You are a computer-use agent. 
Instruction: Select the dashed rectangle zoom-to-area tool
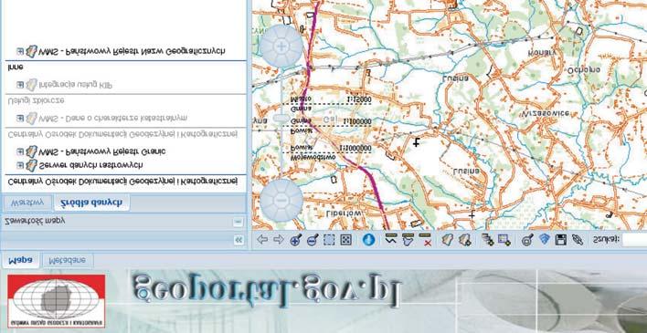click(329, 240)
